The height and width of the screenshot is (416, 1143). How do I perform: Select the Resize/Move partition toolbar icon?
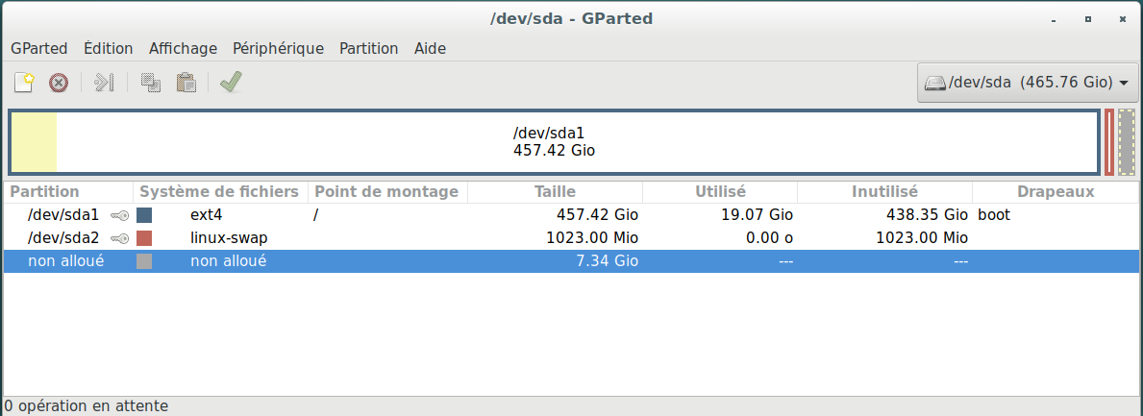coord(104,83)
